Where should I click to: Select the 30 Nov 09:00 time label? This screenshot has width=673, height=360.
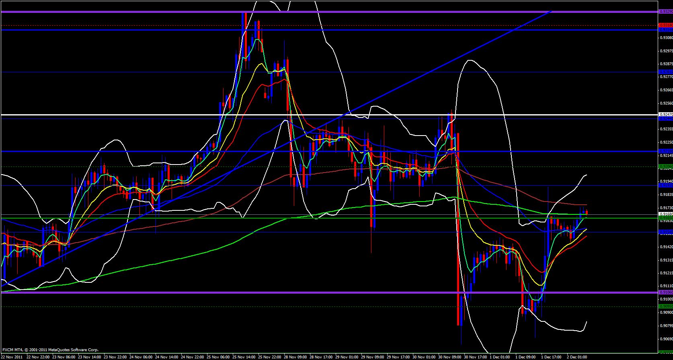pyautogui.click(x=450, y=357)
